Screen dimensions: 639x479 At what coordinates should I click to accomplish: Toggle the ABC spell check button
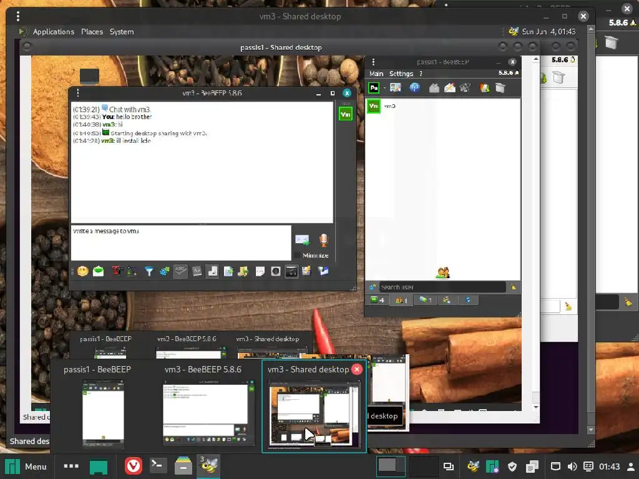tap(180, 271)
